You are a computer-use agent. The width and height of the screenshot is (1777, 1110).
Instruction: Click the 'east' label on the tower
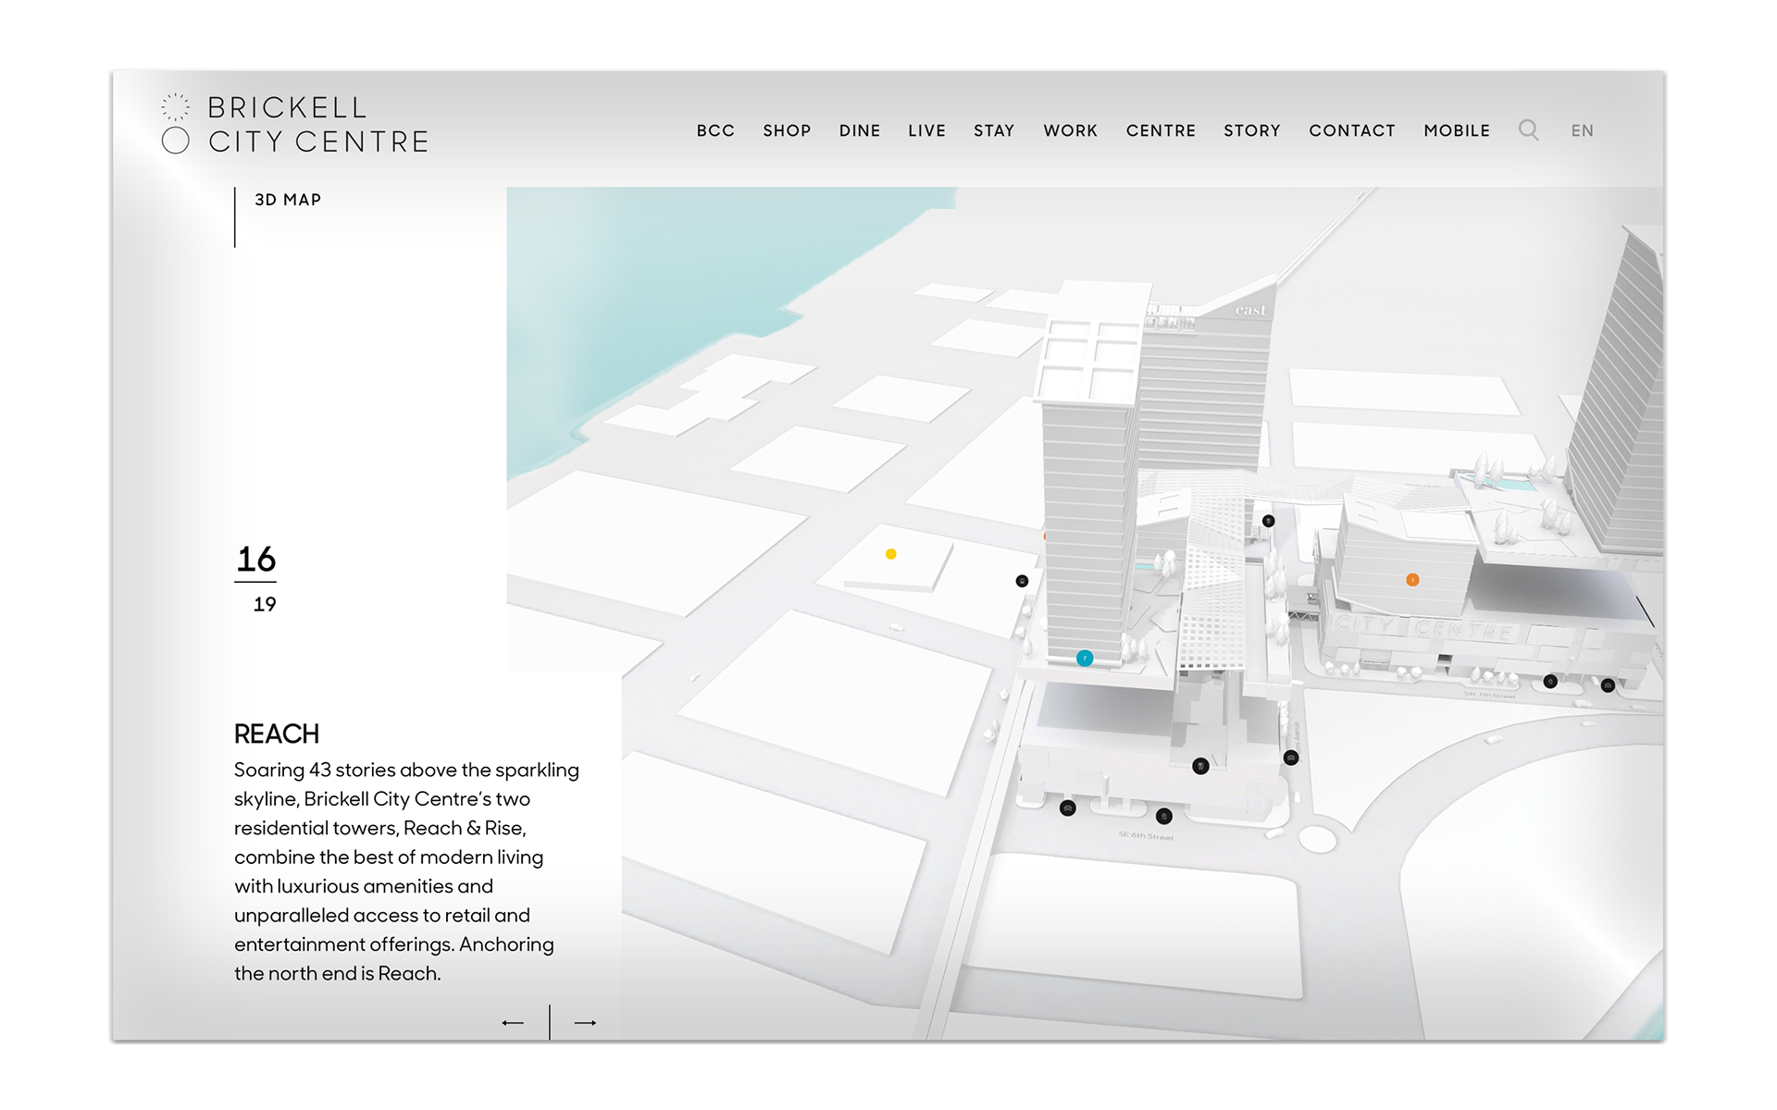(1249, 310)
